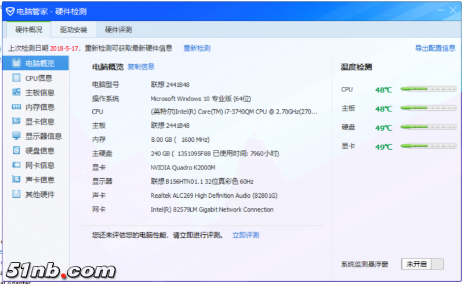Click the 主板 联想 2441B48 value
The image size is (464, 284).
point(170,126)
